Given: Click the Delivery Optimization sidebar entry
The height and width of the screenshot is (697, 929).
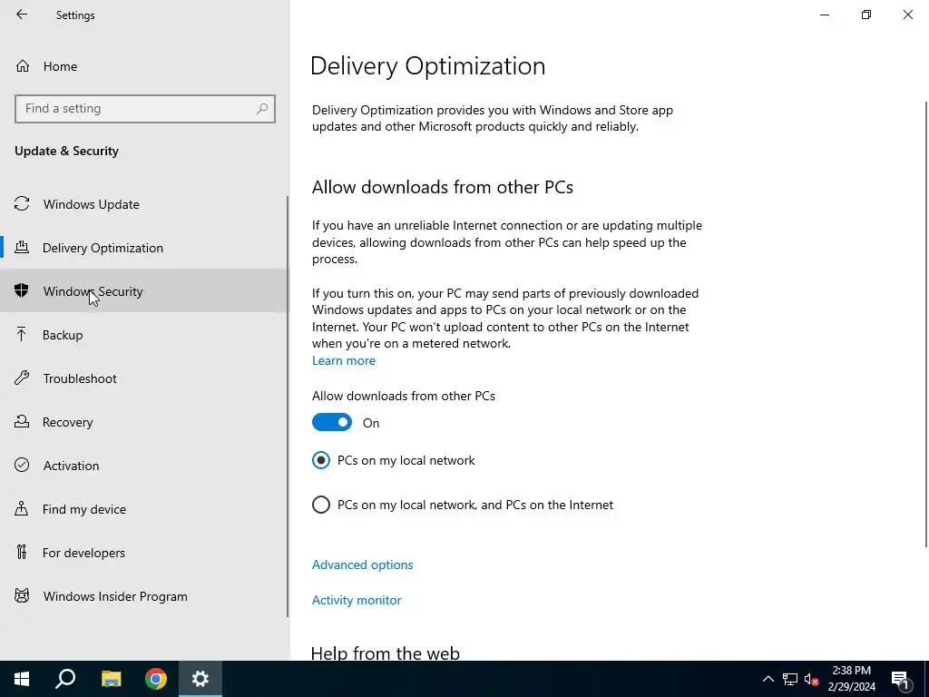Looking at the screenshot, I should pos(144,248).
